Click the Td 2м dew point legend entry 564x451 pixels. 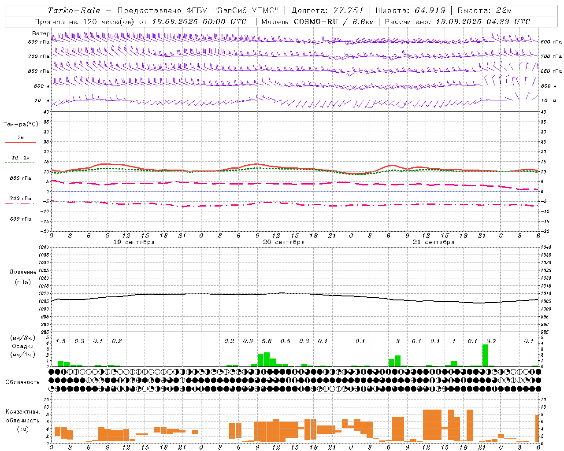point(20,158)
